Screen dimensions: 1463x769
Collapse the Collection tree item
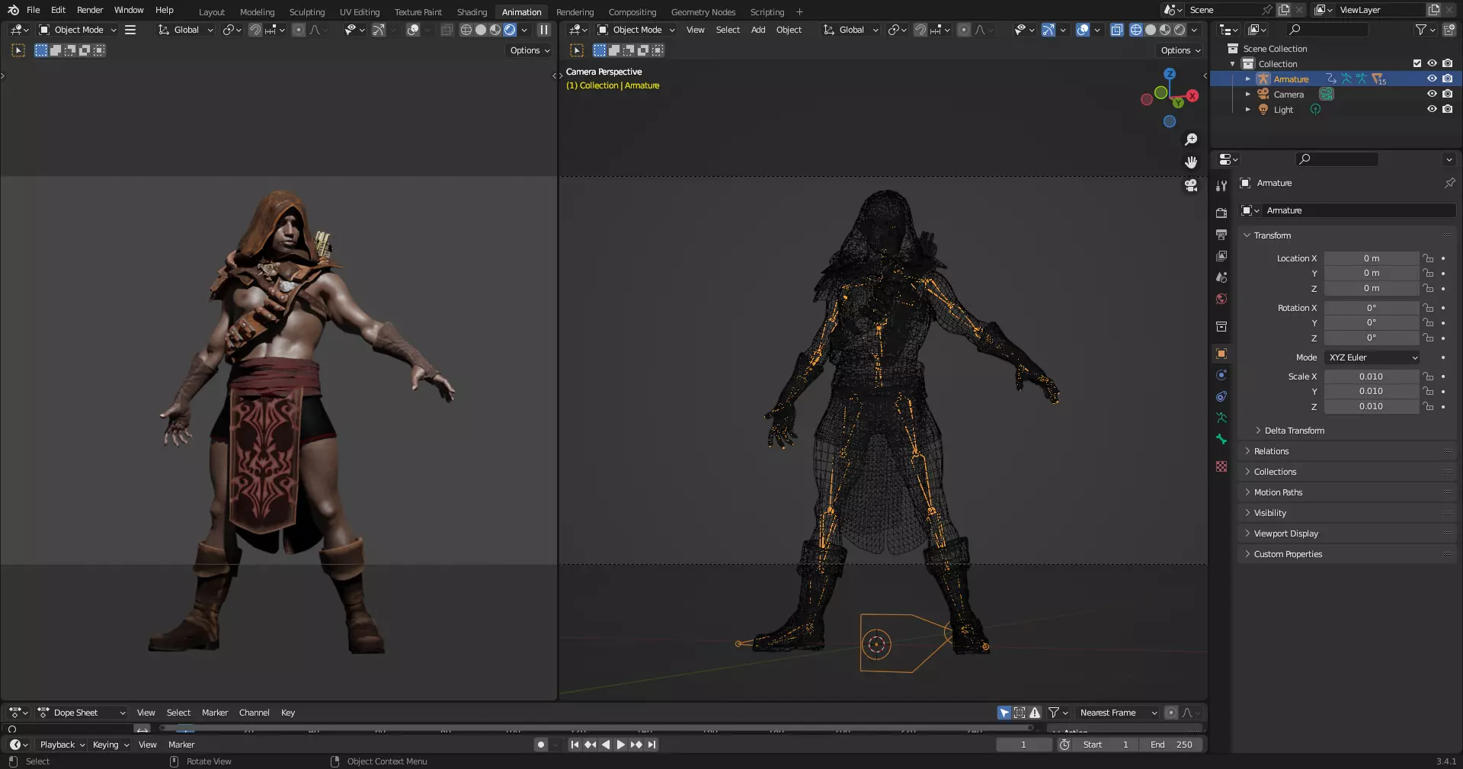pos(1232,63)
